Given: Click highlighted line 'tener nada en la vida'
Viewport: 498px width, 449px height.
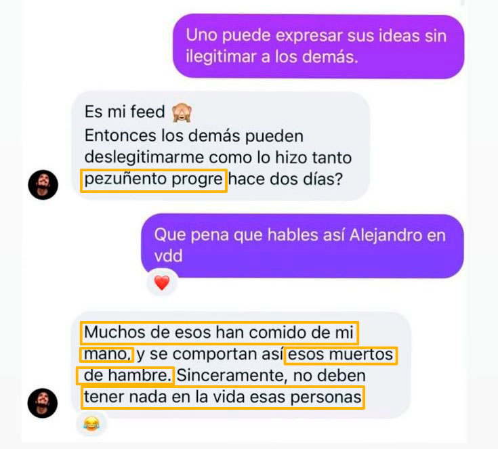Looking at the screenshot, I should (223, 398).
